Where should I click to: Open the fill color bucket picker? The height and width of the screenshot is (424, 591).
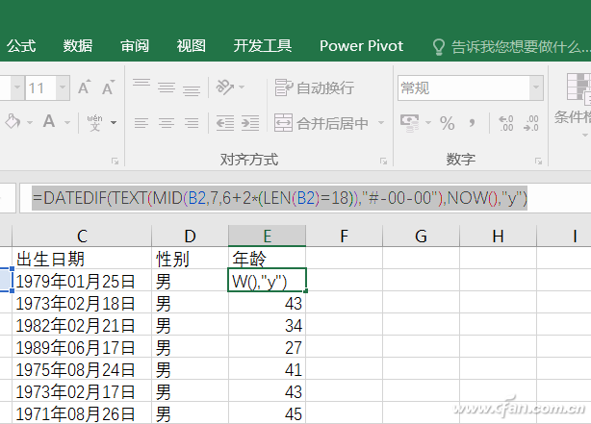tap(13, 122)
